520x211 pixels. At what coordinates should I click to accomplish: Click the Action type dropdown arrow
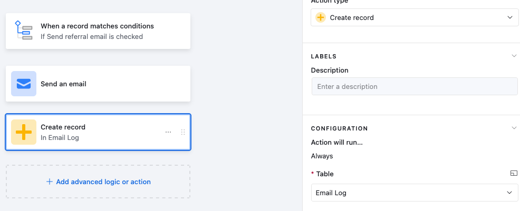[x=510, y=17]
